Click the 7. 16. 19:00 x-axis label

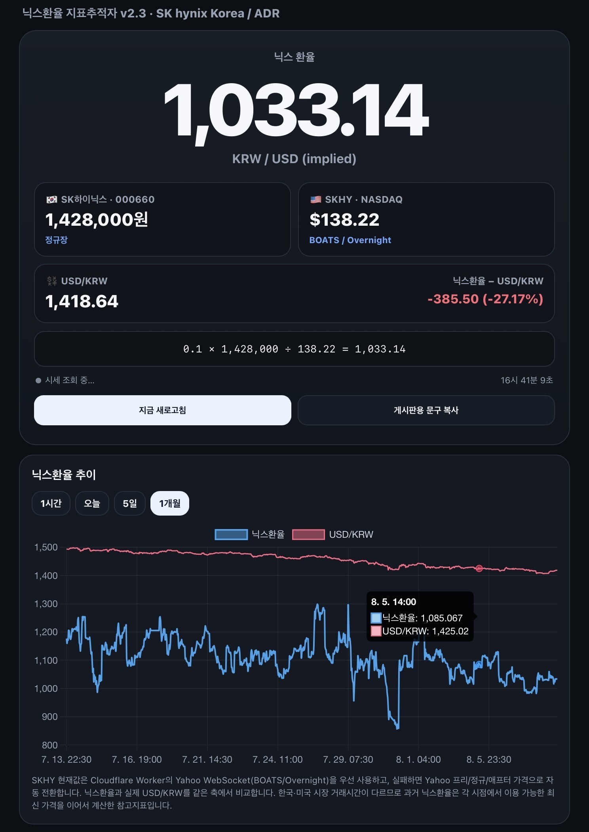(x=137, y=760)
